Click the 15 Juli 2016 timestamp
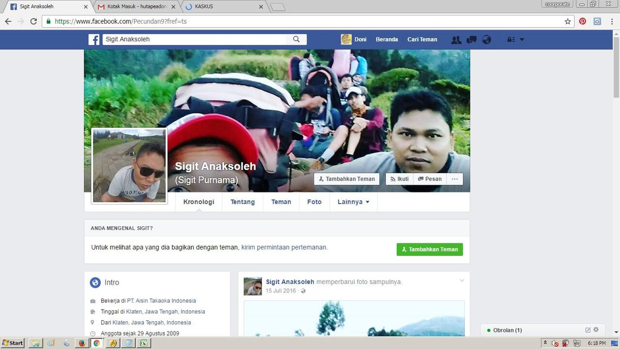 coord(280,291)
